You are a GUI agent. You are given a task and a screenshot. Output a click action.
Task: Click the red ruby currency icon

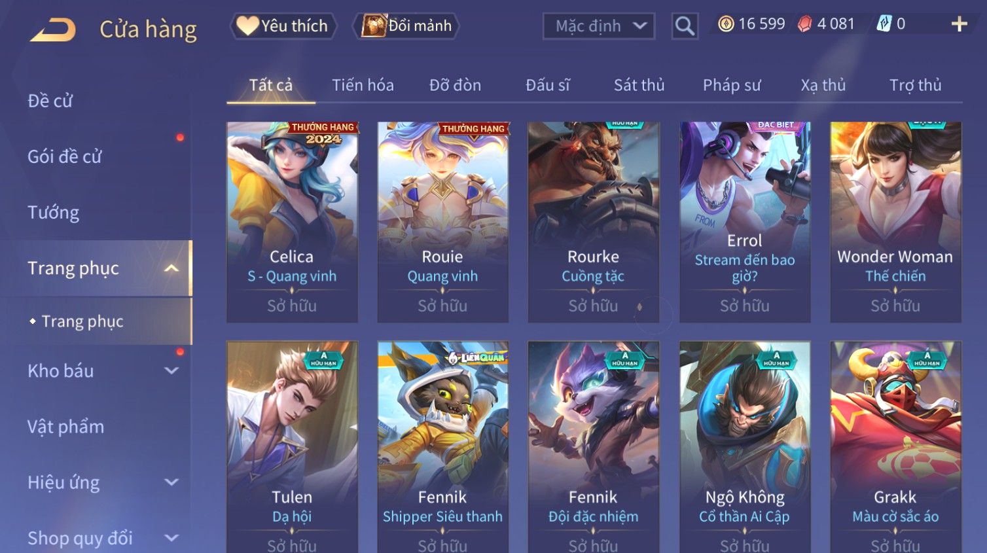point(804,24)
